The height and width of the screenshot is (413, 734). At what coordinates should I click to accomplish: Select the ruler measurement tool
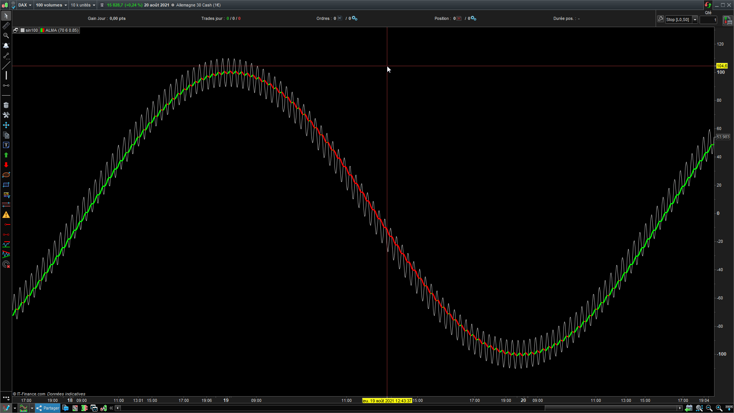tap(6, 26)
